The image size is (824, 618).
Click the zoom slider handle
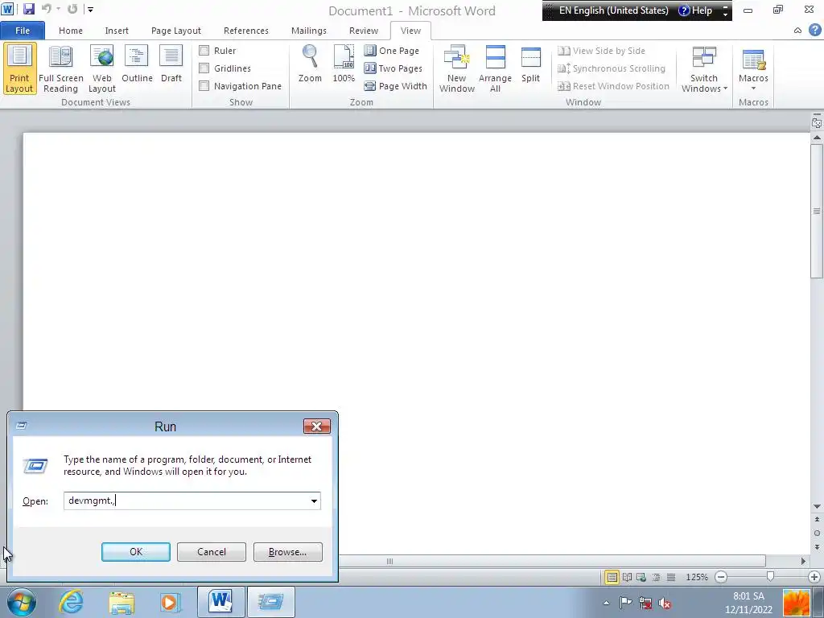pyautogui.click(x=770, y=577)
